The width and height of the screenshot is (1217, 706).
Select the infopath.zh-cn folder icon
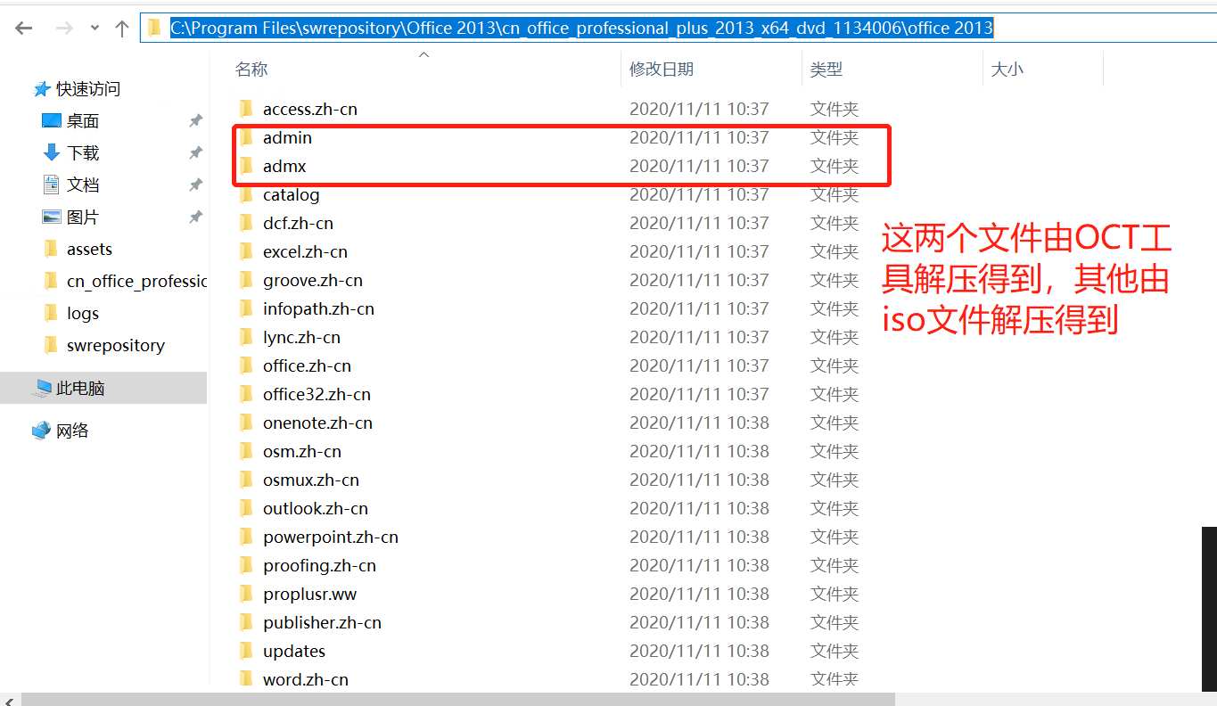[x=247, y=308]
